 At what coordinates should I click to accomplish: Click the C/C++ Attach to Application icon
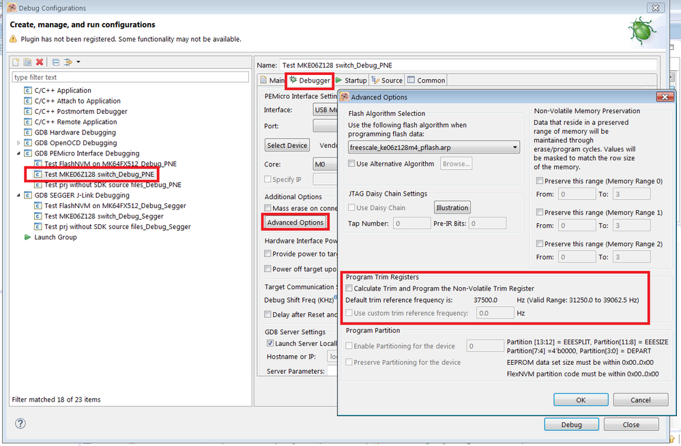[x=28, y=101]
